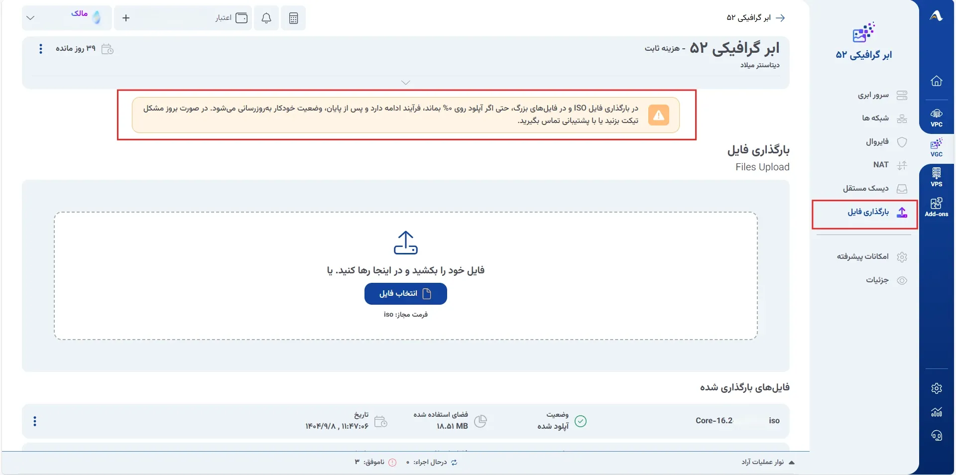Click the انتخاب فایل button
This screenshot has width=956, height=475.
click(x=406, y=294)
